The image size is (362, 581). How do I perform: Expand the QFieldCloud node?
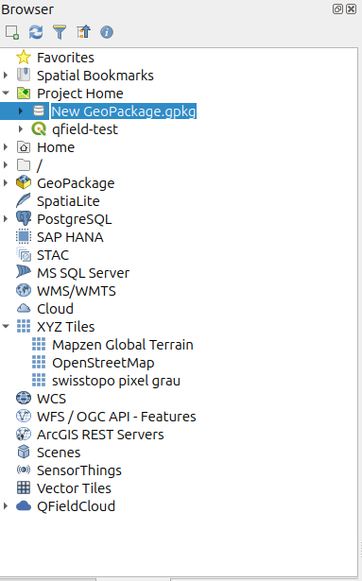[x=6, y=506]
